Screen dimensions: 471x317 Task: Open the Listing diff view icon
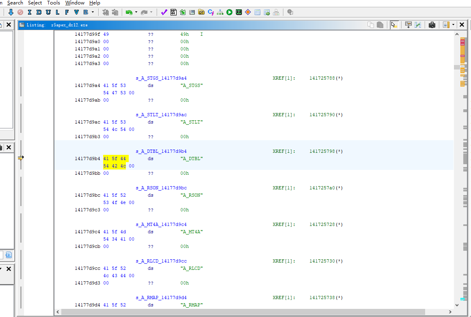click(418, 25)
